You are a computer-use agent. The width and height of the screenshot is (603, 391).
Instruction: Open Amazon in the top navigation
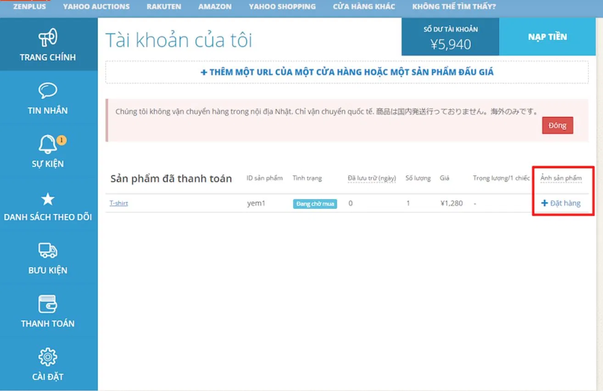tap(215, 7)
